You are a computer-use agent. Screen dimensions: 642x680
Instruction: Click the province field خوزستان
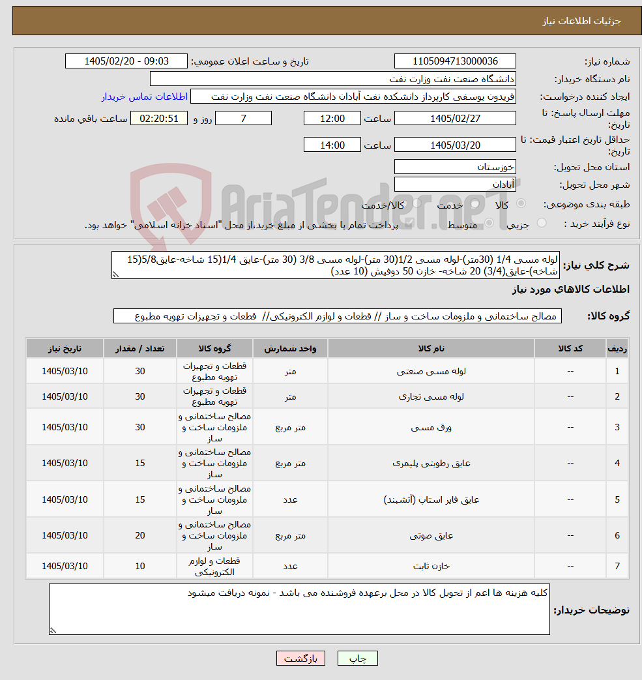pos(455,167)
